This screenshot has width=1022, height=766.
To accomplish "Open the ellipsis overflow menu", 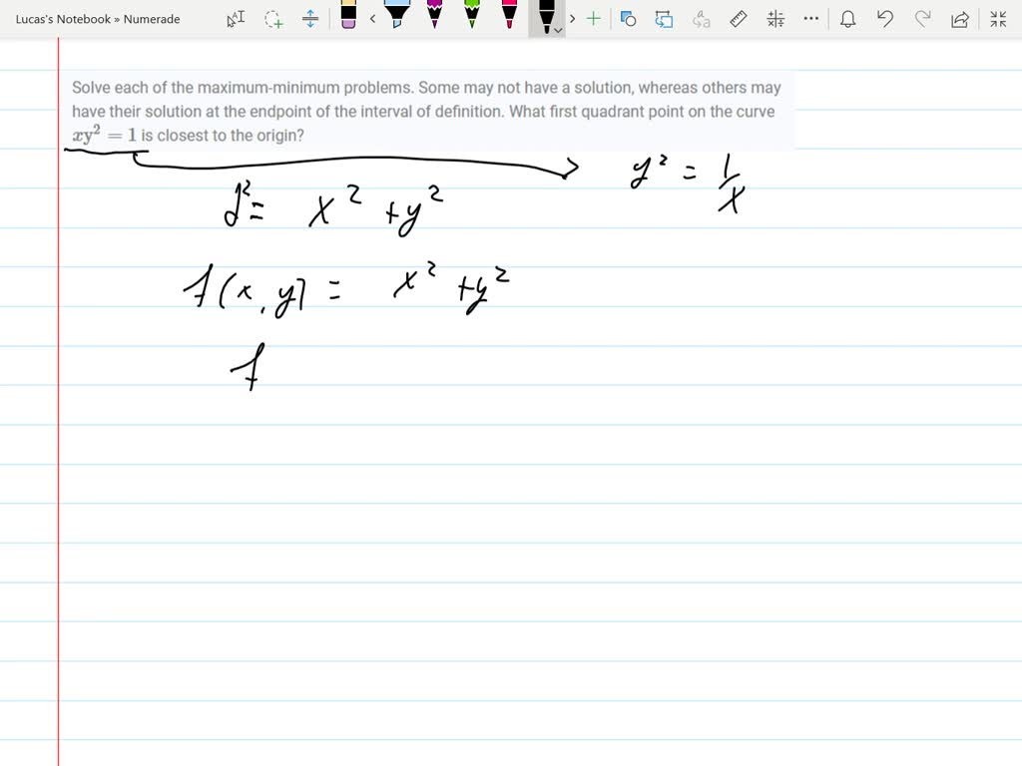I will [811, 17].
